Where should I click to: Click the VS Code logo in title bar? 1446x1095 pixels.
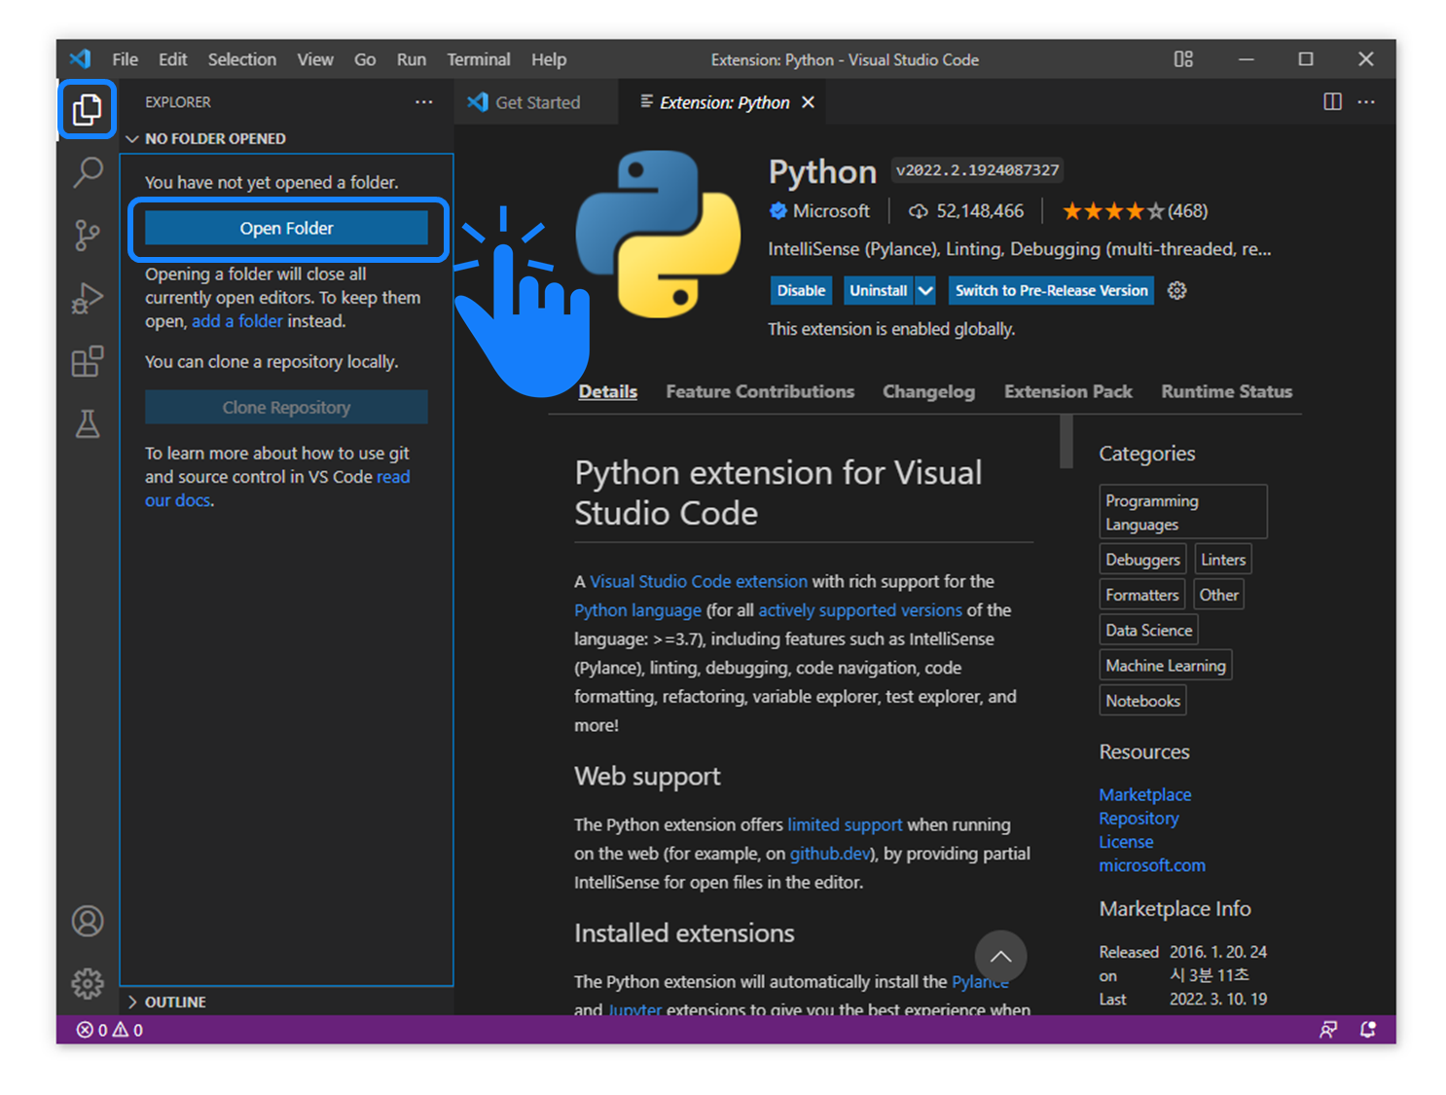click(81, 59)
